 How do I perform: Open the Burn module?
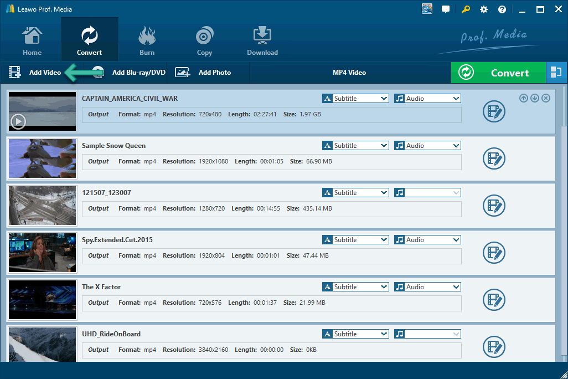pyautogui.click(x=147, y=40)
